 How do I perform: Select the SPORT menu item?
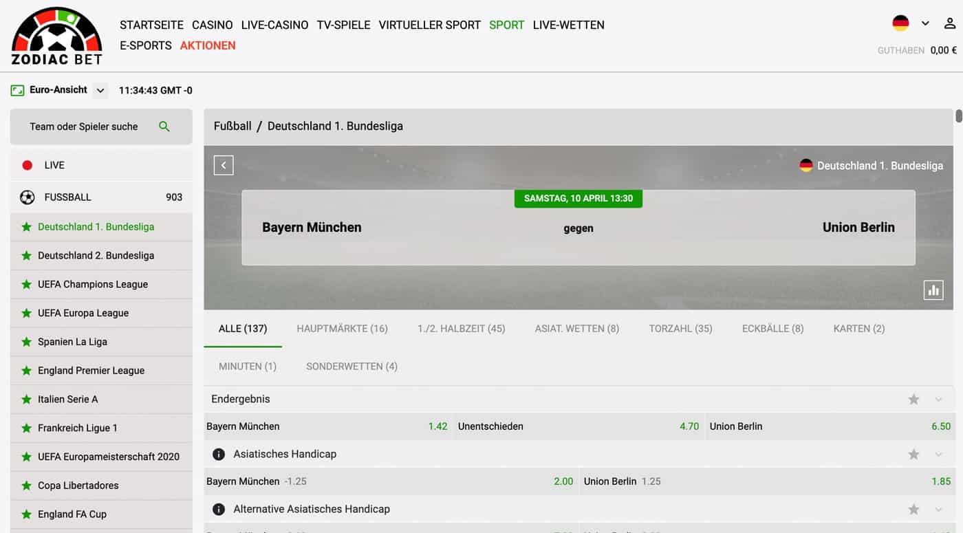pyautogui.click(x=507, y=25)
